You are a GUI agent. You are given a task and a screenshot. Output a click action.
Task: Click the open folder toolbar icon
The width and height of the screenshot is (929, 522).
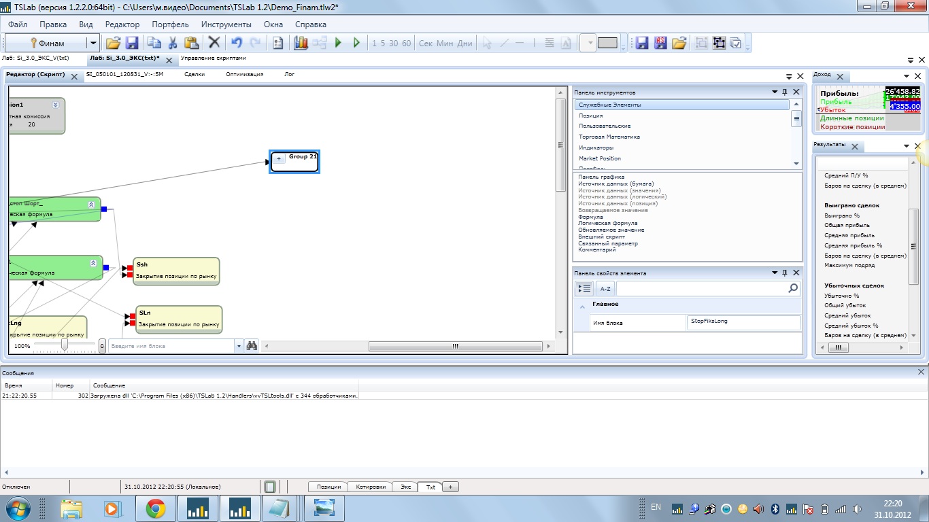(113, 43)
